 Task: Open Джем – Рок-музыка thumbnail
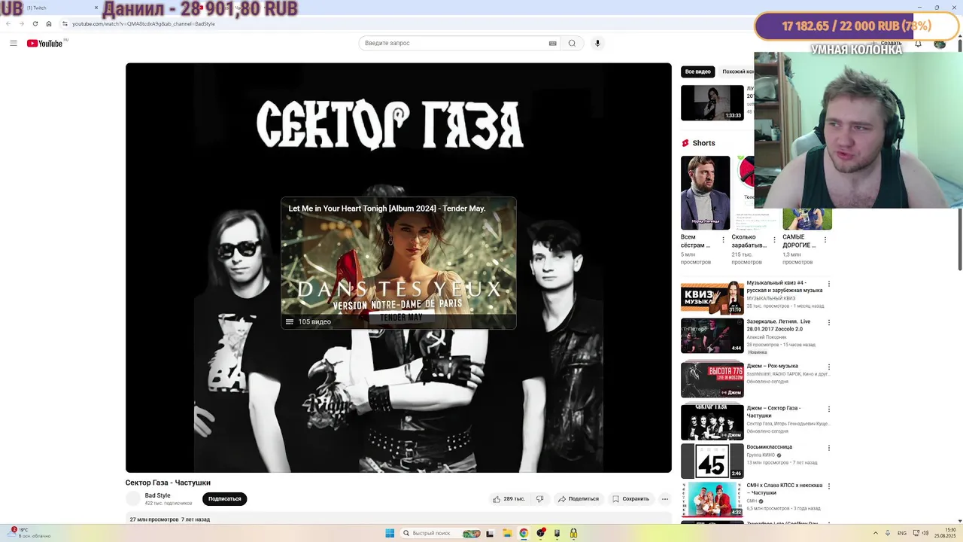coord(712,379)
